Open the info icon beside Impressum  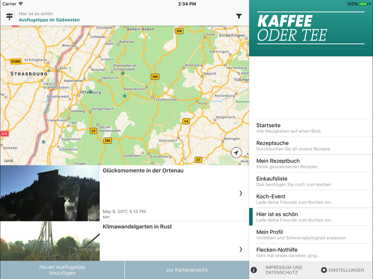tap(254, 270)
